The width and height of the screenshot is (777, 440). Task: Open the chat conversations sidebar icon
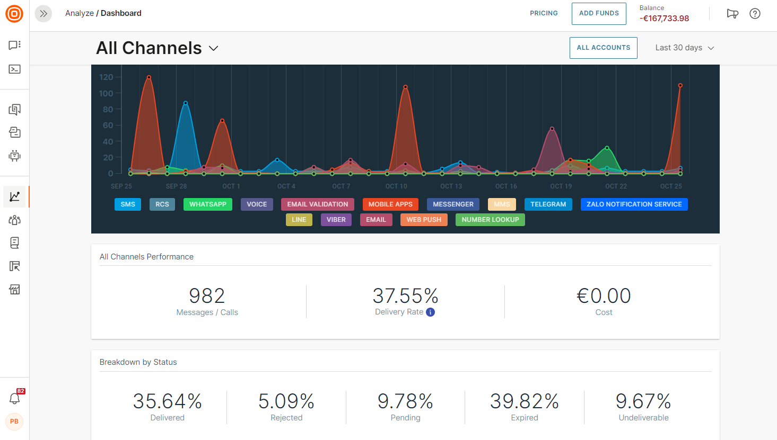(x=14, y=46)
